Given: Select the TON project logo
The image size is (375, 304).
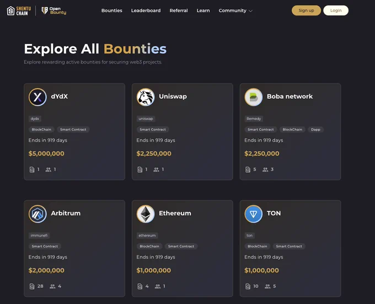Looking at the screenshot, I should pos(253,214).
